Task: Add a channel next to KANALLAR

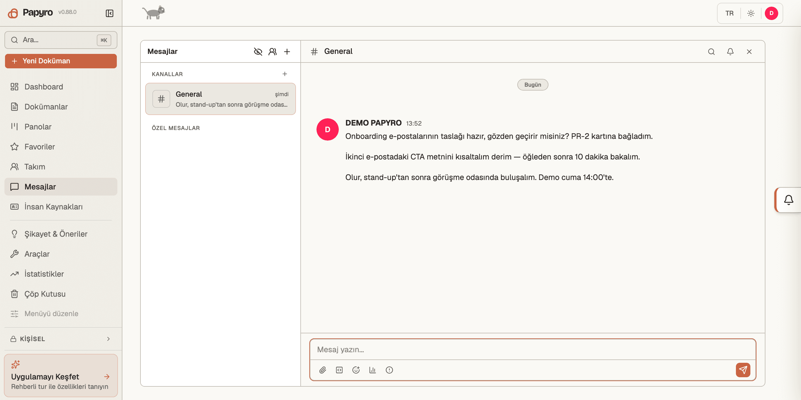Action: click(x=285, y=74)
